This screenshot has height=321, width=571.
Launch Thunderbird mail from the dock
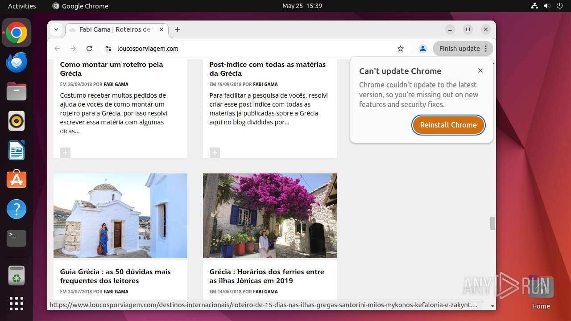pos(17,62)
